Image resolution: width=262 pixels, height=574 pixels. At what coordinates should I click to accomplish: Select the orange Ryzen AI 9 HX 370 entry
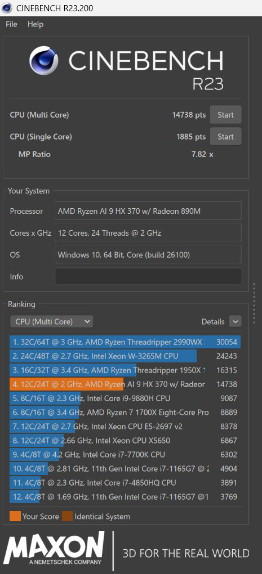click(125, 384)
